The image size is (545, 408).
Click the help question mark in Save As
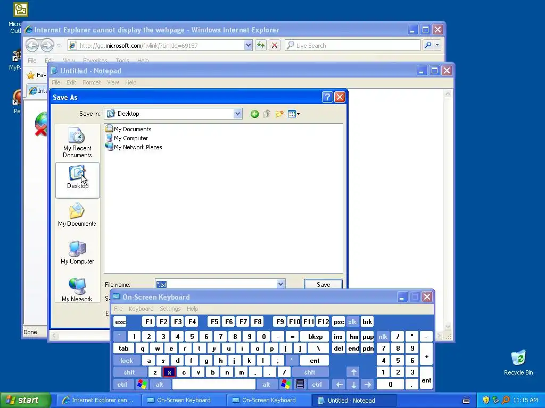[327, 97]
